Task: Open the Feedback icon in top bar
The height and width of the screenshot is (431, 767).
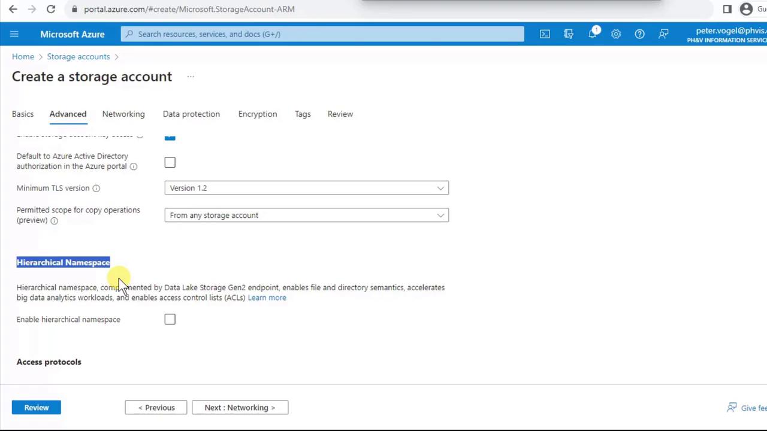Action: coord(663,34)
